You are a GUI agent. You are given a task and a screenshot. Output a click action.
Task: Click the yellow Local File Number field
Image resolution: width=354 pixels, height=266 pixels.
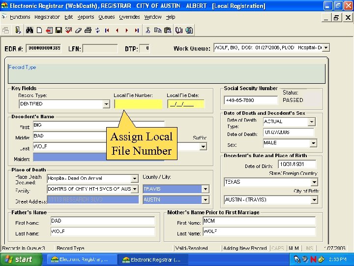pyautogui.click(x=138, y=104)
